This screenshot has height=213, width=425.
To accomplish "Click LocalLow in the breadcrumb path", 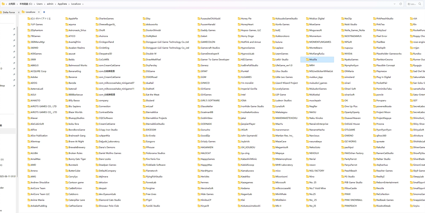I will point(76,4).
